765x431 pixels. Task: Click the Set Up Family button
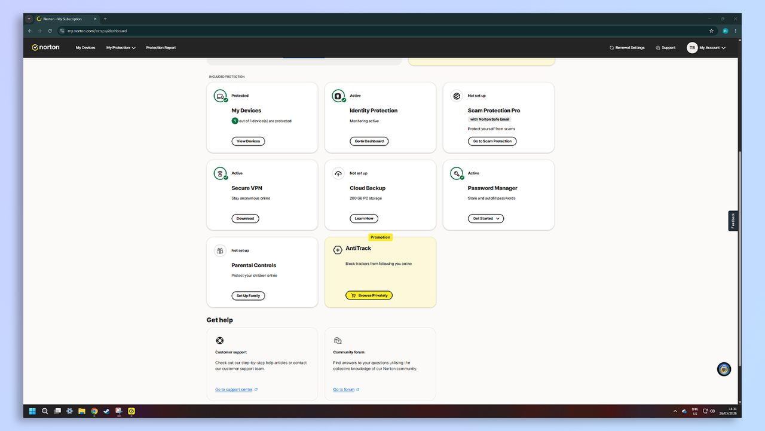248,296
